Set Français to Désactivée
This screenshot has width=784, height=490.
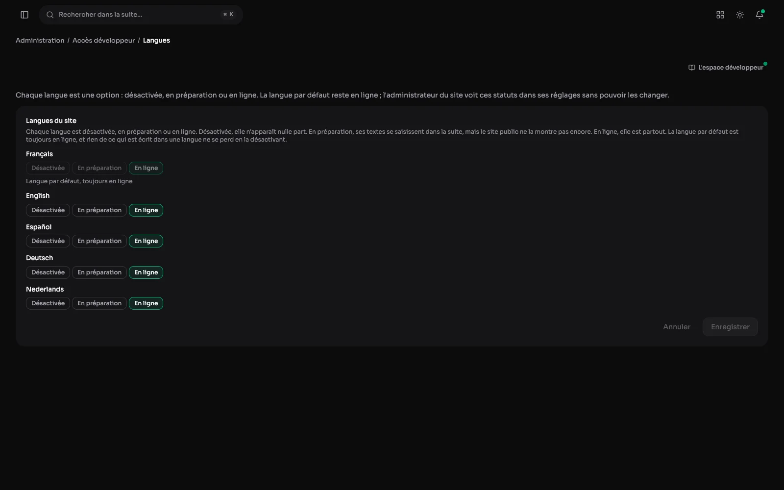click(48, 168)
